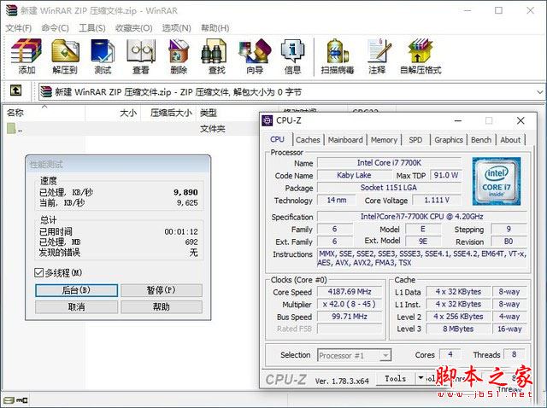The height and width of the screenshot is (408, 547).
Task: Switch to the Mainboard tab
Action: pos(345,140)
